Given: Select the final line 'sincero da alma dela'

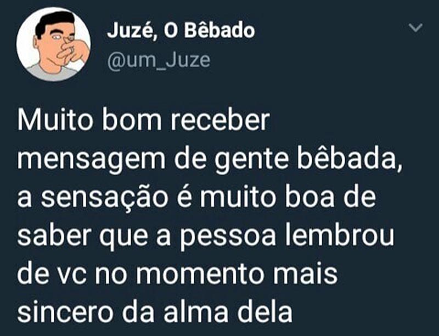Looking at the screenshot, I should point(155,312).
